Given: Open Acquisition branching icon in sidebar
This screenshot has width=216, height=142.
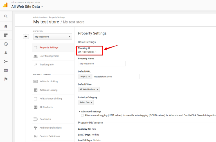Looking at the screenshot, I should [x=6, y=62].
